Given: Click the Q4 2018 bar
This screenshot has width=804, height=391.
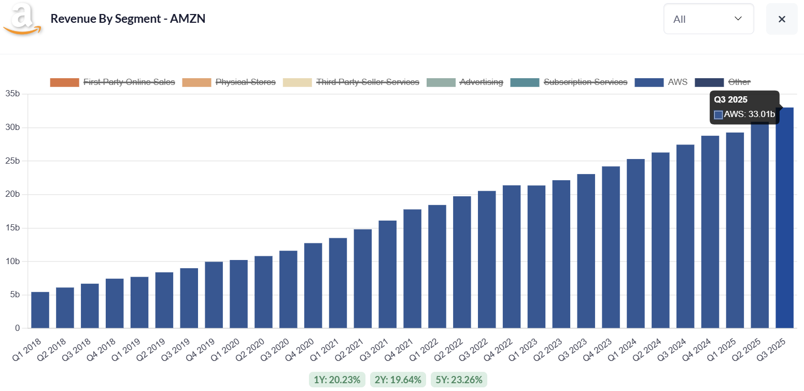Looking at the screenshot, I should (115, 303).
